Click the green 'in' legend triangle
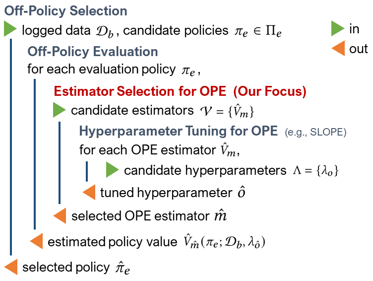Screen dimensions: 373x281 pos(338,28)
